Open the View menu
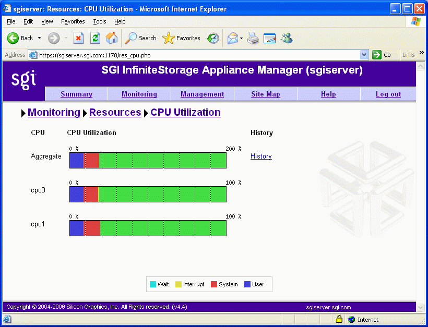428x327 pixels. [x=47, y=21]
